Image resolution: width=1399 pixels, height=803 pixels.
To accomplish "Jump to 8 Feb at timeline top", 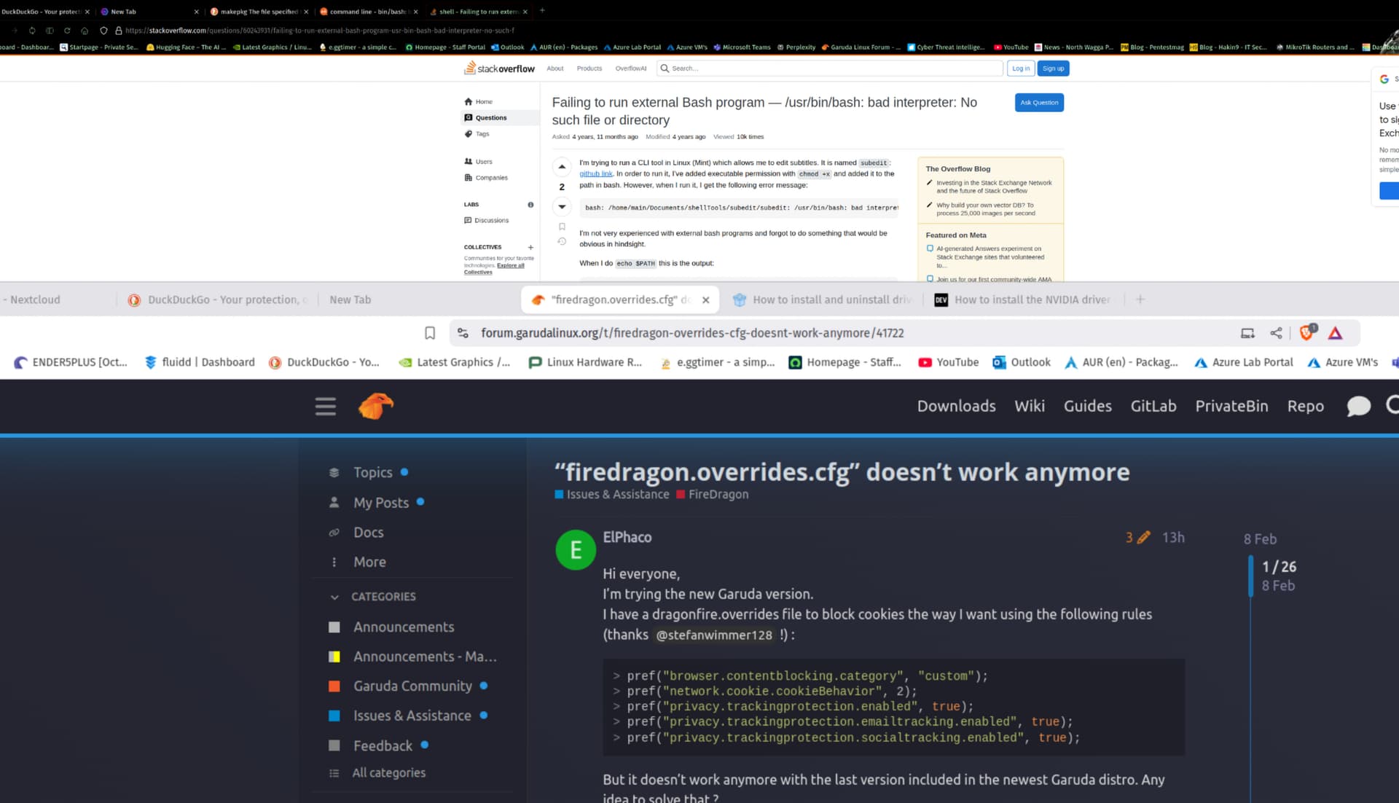I will click(x=1260, y=539).
